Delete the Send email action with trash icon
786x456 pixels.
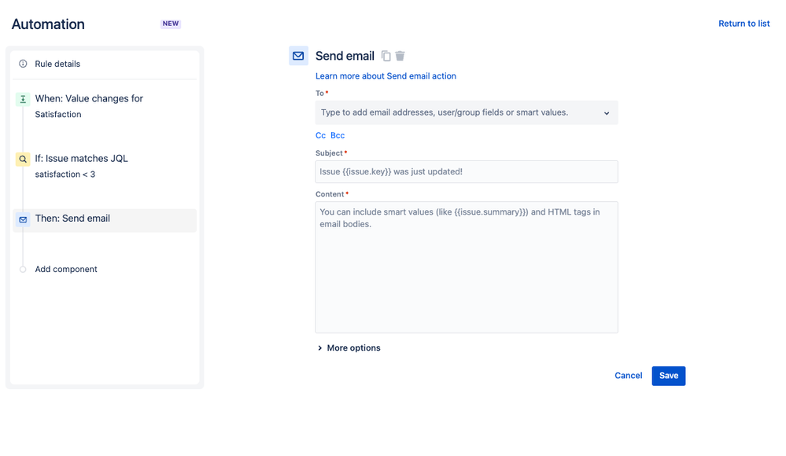(x=400, y=56)
